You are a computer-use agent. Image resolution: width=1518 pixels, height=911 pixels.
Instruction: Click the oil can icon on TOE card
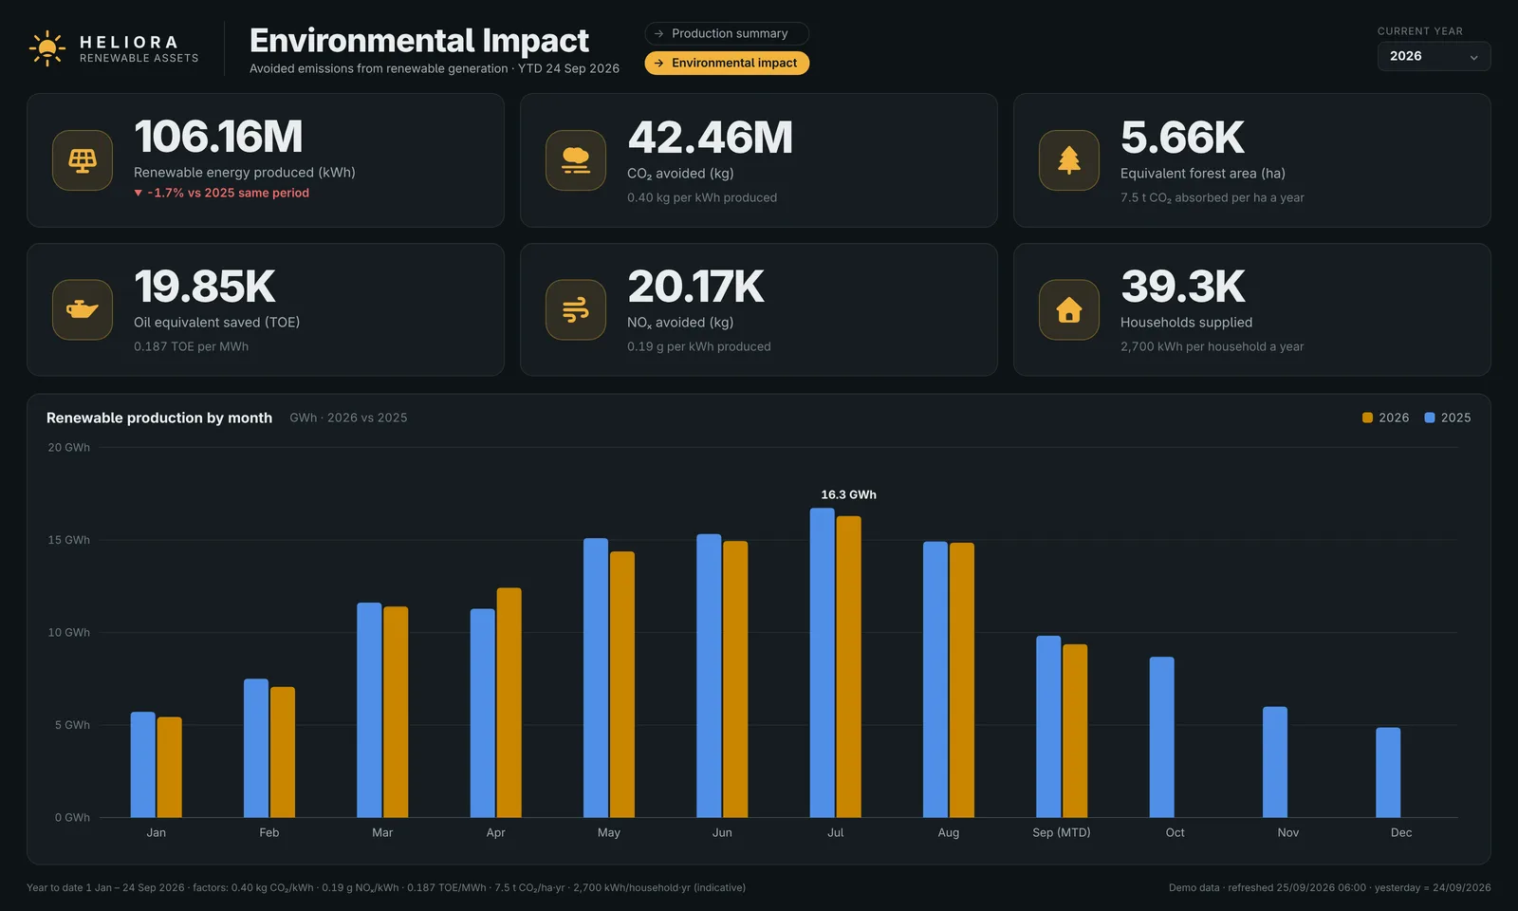coord(83,309)
